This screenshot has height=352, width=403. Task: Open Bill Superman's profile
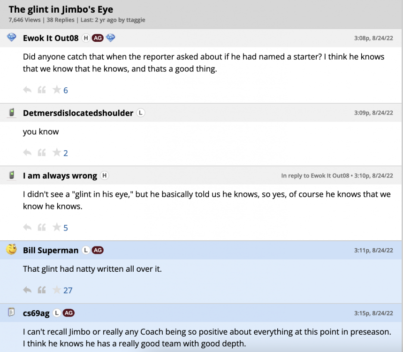pyautogui.click(x=51, y=250)
